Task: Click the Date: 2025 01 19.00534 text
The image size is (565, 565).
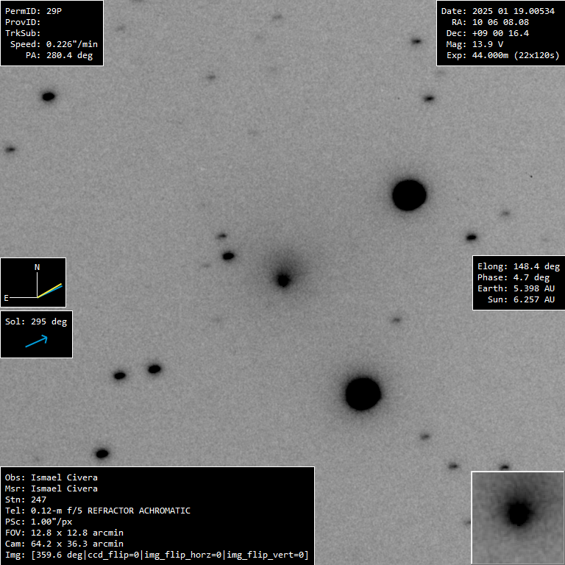Action: [x=498, y=11]
